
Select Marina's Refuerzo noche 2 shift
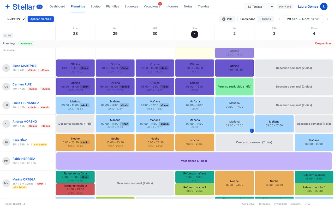75,189
